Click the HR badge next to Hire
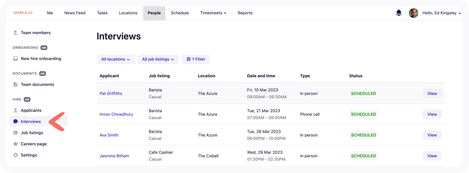The image size is (469, 173). tap(27, 100)
